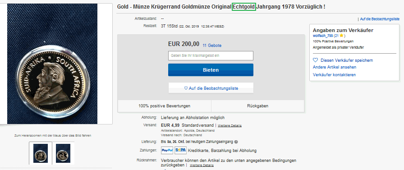Select the Rückgaben tab
Screen dimensions: 404x170
click(x=257, y=106)
